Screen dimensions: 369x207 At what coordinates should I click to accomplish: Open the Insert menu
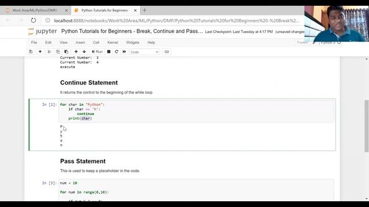coord(80,43)
